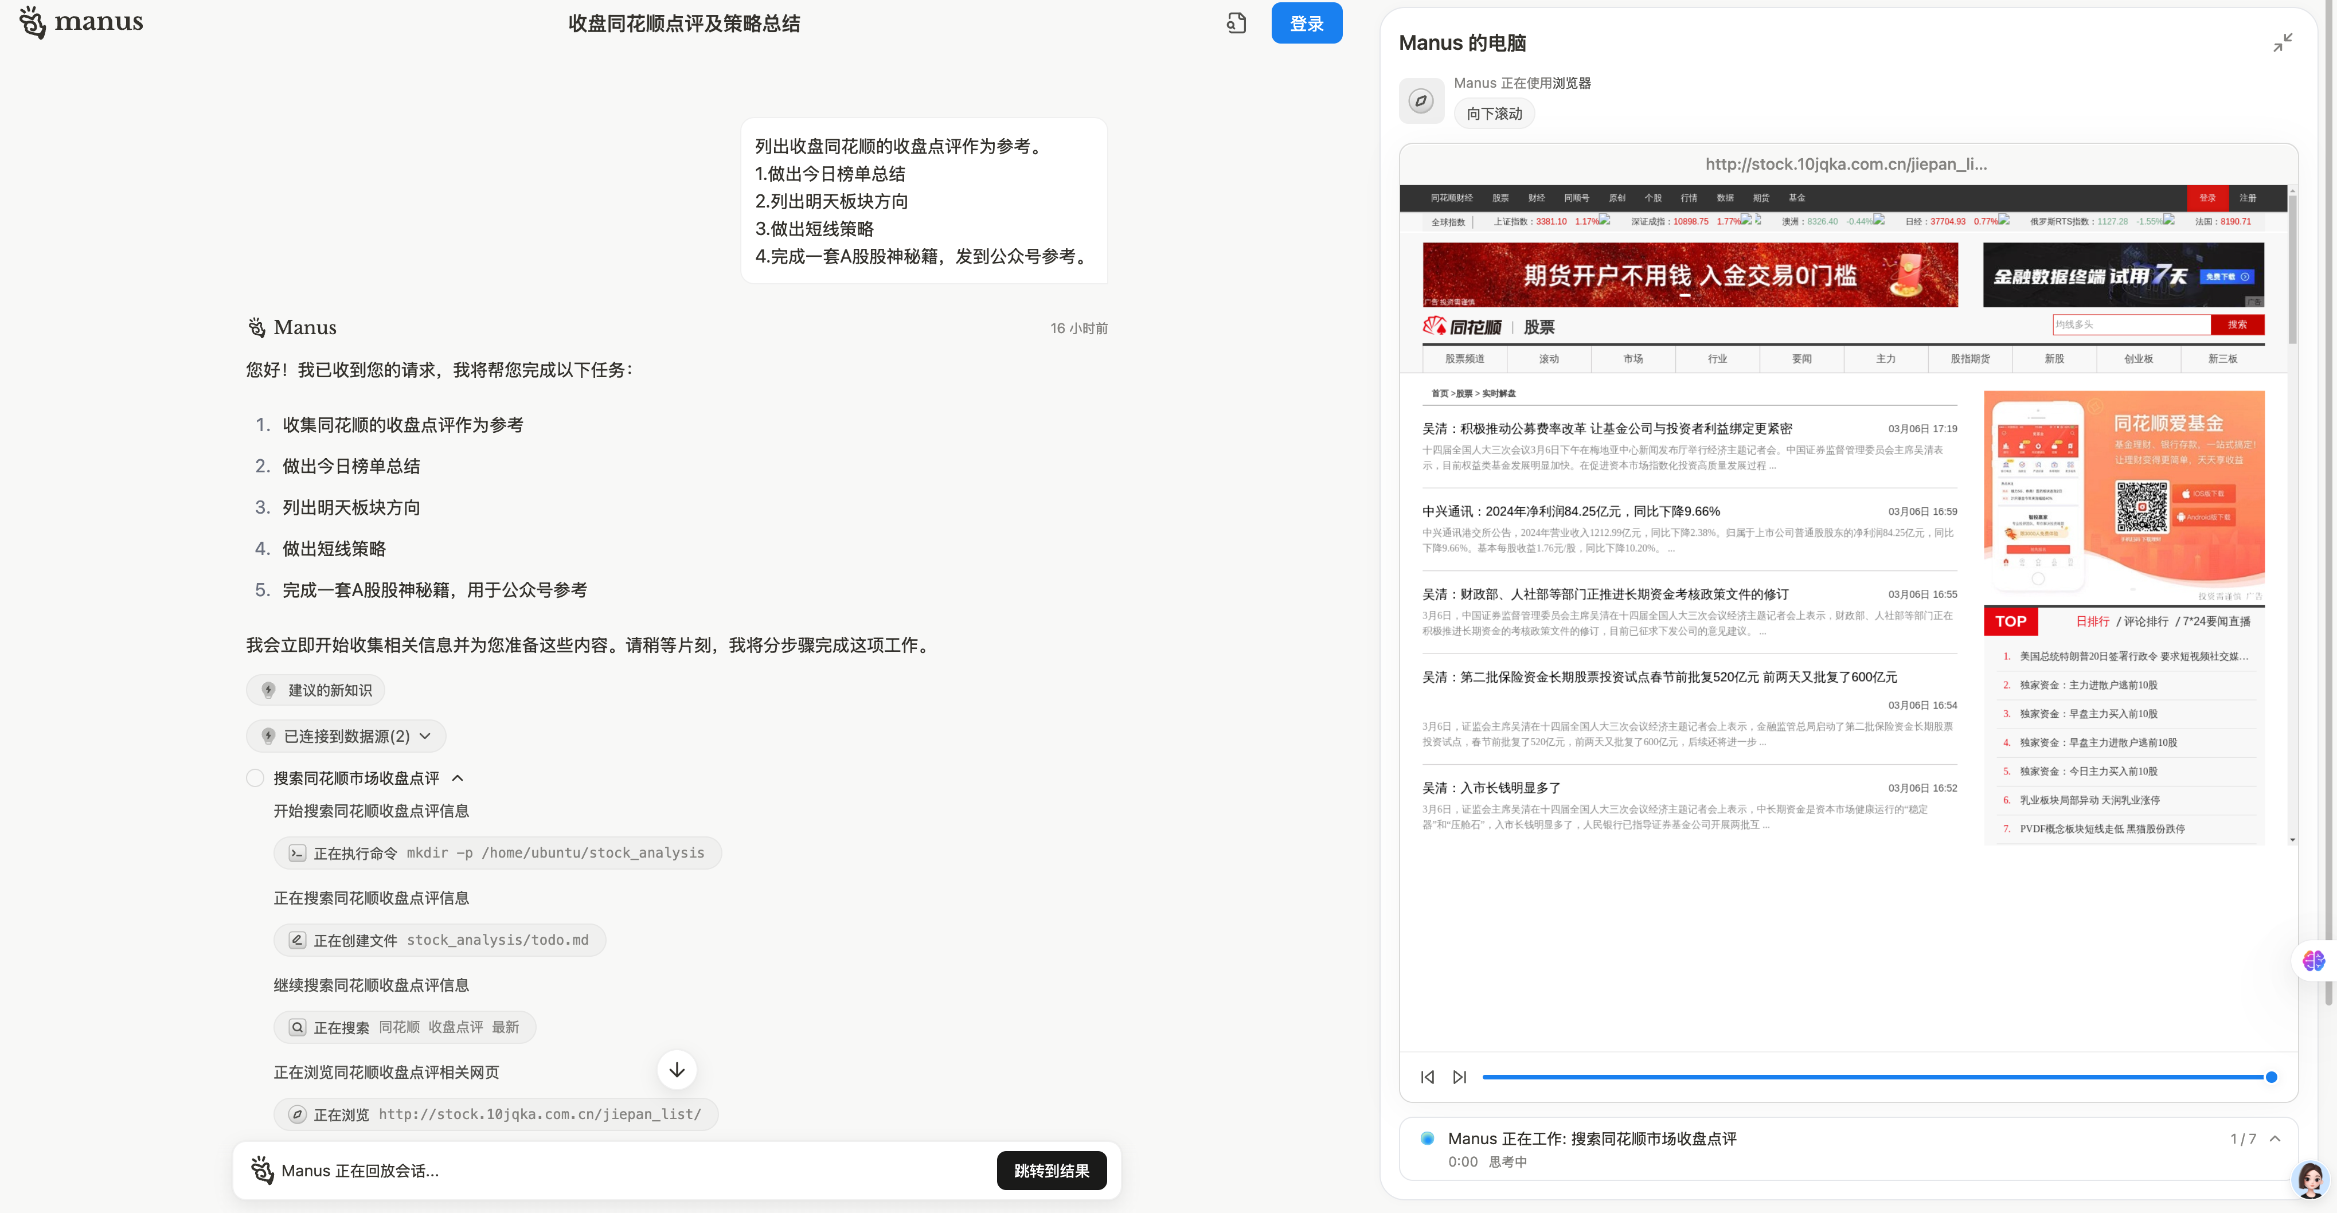Click the scroll-to-bottom arrow button in chat

pyautogui.click(x=677, y=1070)
